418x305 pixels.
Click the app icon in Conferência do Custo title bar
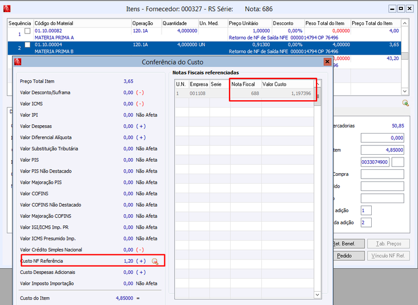pyautogui.click(x=17, y=62)
